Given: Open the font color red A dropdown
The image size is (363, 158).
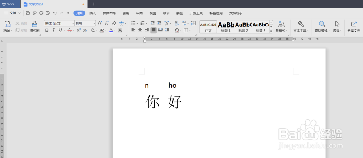Looking at the screenshot, I should click(x=73, y=30).
